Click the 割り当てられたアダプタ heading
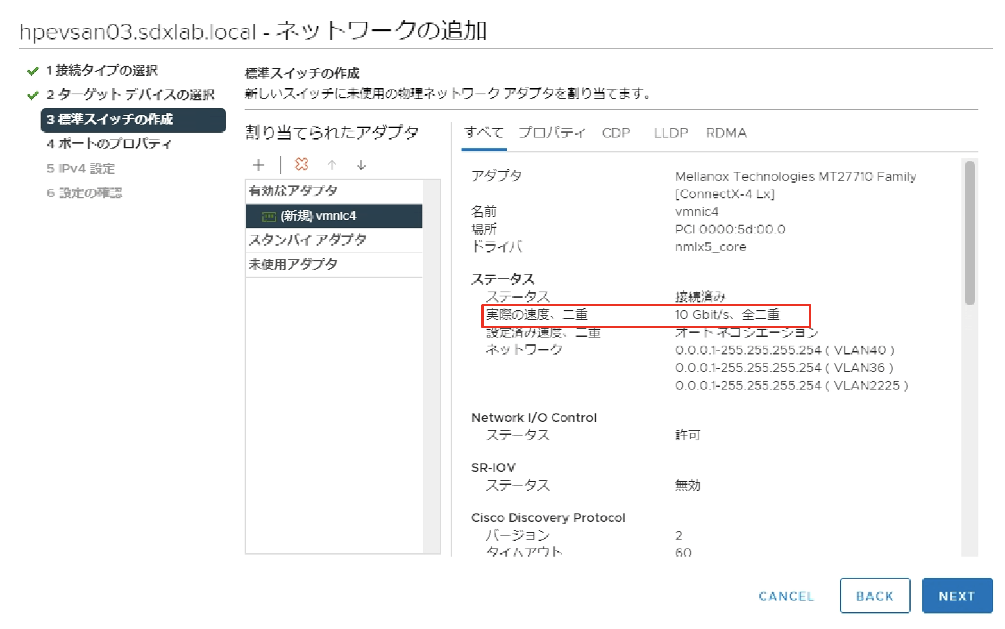 click(332, 133)
